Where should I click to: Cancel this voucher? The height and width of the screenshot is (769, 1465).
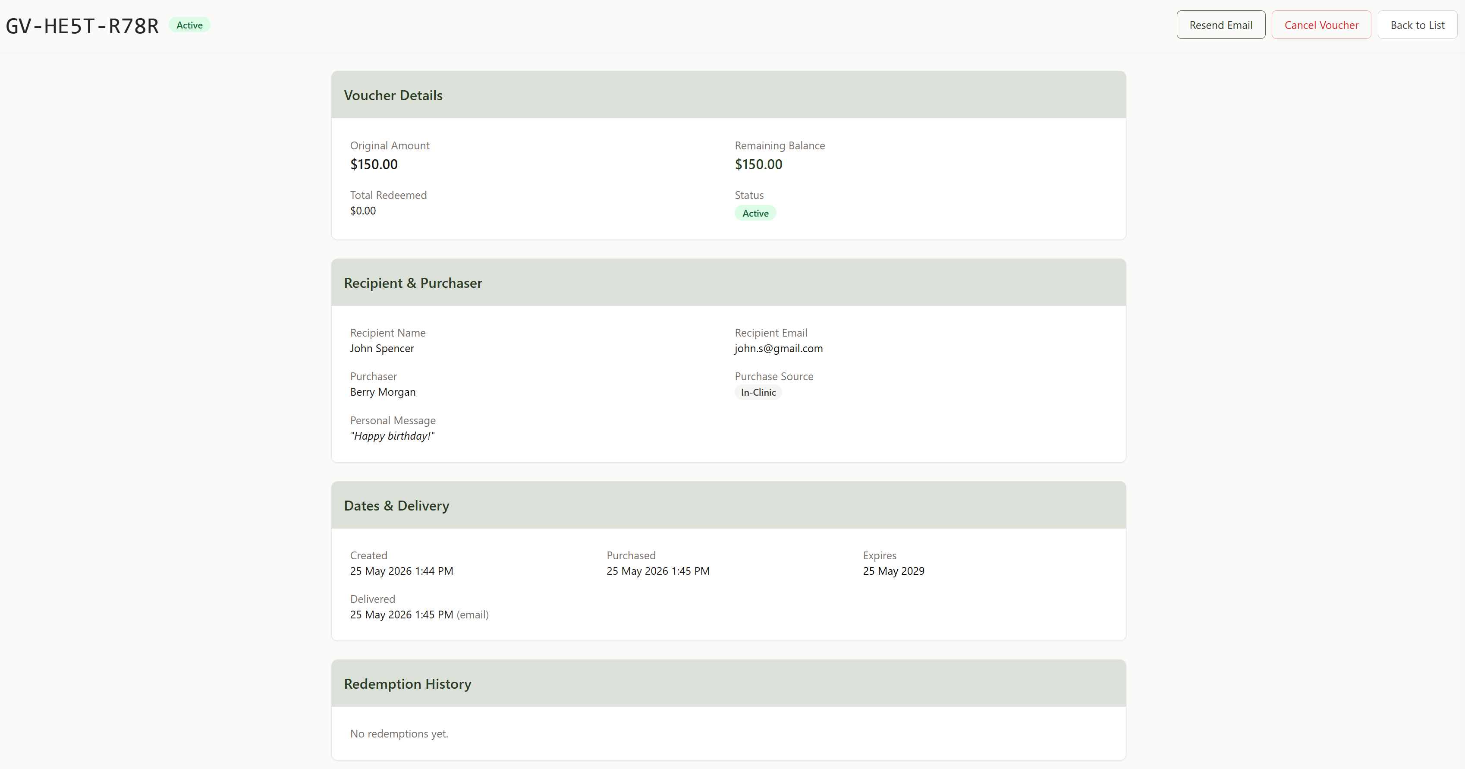[1320, 25]
